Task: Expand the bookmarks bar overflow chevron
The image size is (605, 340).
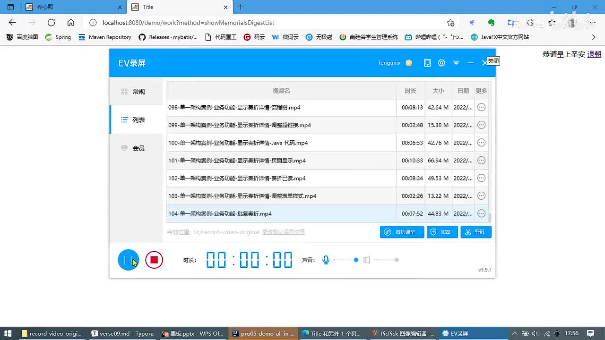Action: coord(594,37)
